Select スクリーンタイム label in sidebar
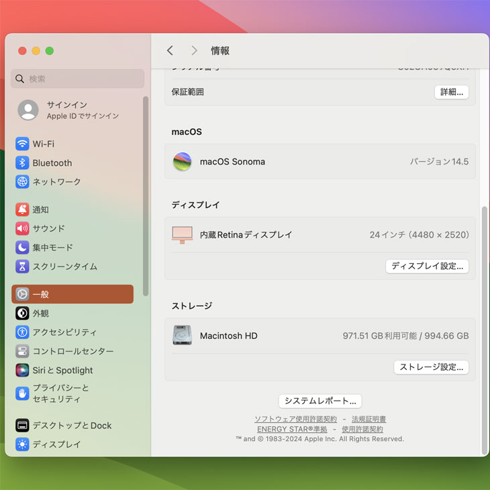490x490 pixels. click(x=65, y=266)
